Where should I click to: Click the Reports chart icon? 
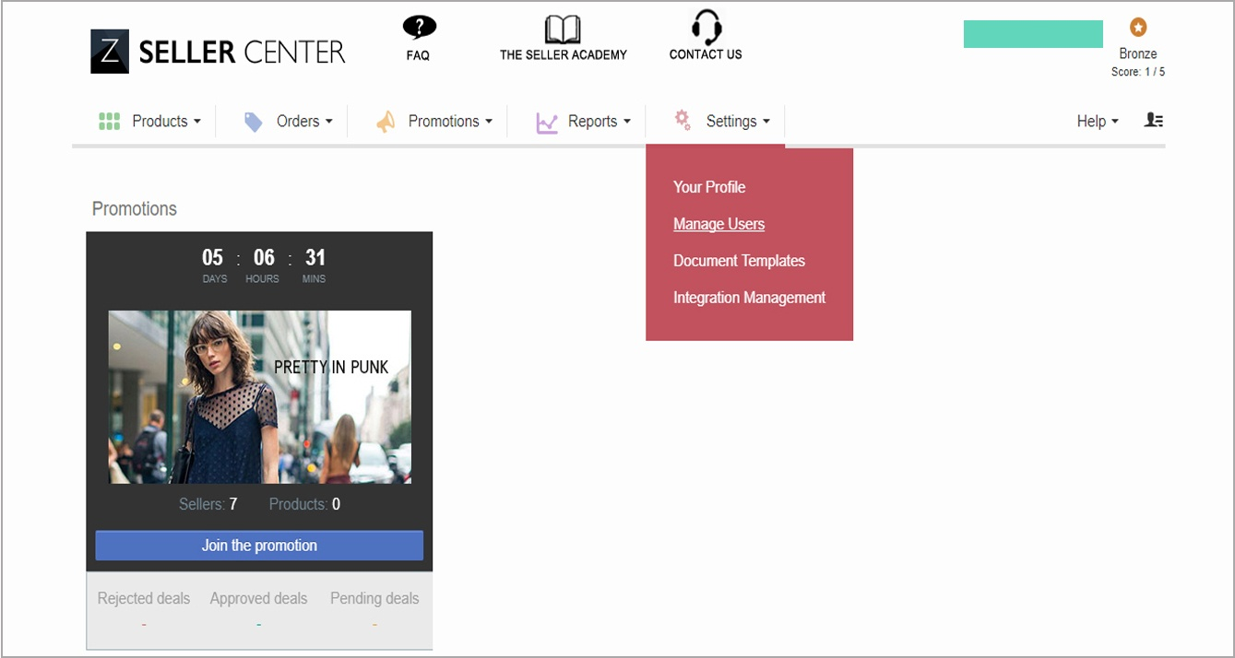(x=547, y=123)
